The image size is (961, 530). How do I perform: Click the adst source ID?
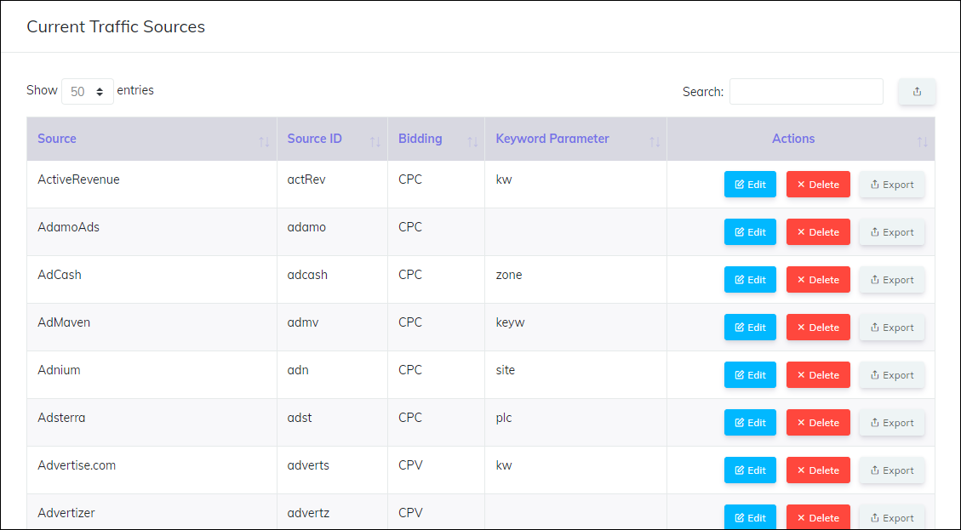pos(300,418)
